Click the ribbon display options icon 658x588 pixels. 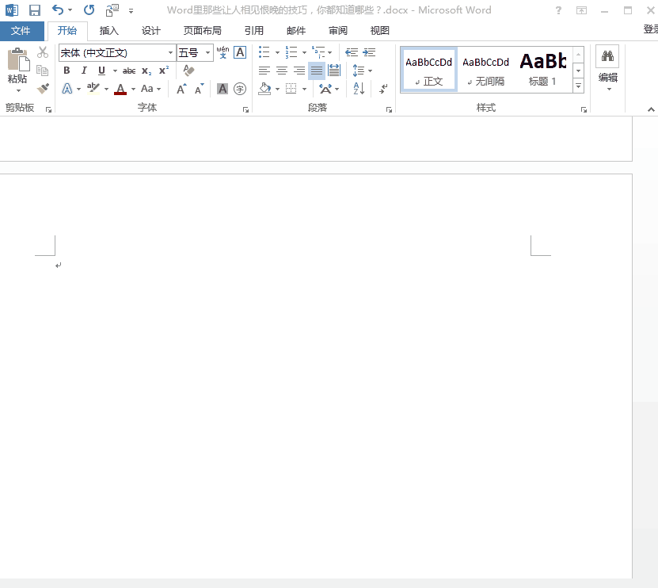coord(581,10)
